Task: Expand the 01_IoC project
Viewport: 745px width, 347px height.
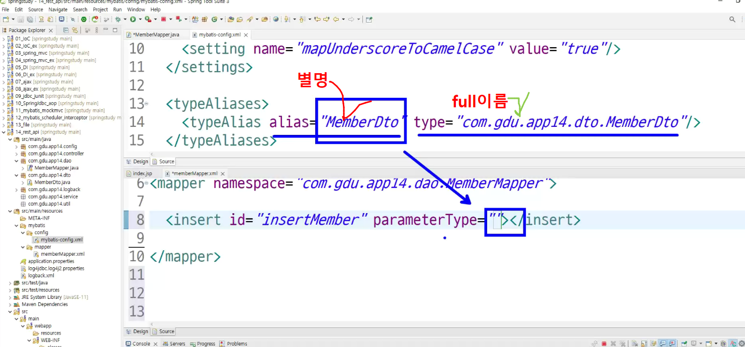Action: click(4, 39)
